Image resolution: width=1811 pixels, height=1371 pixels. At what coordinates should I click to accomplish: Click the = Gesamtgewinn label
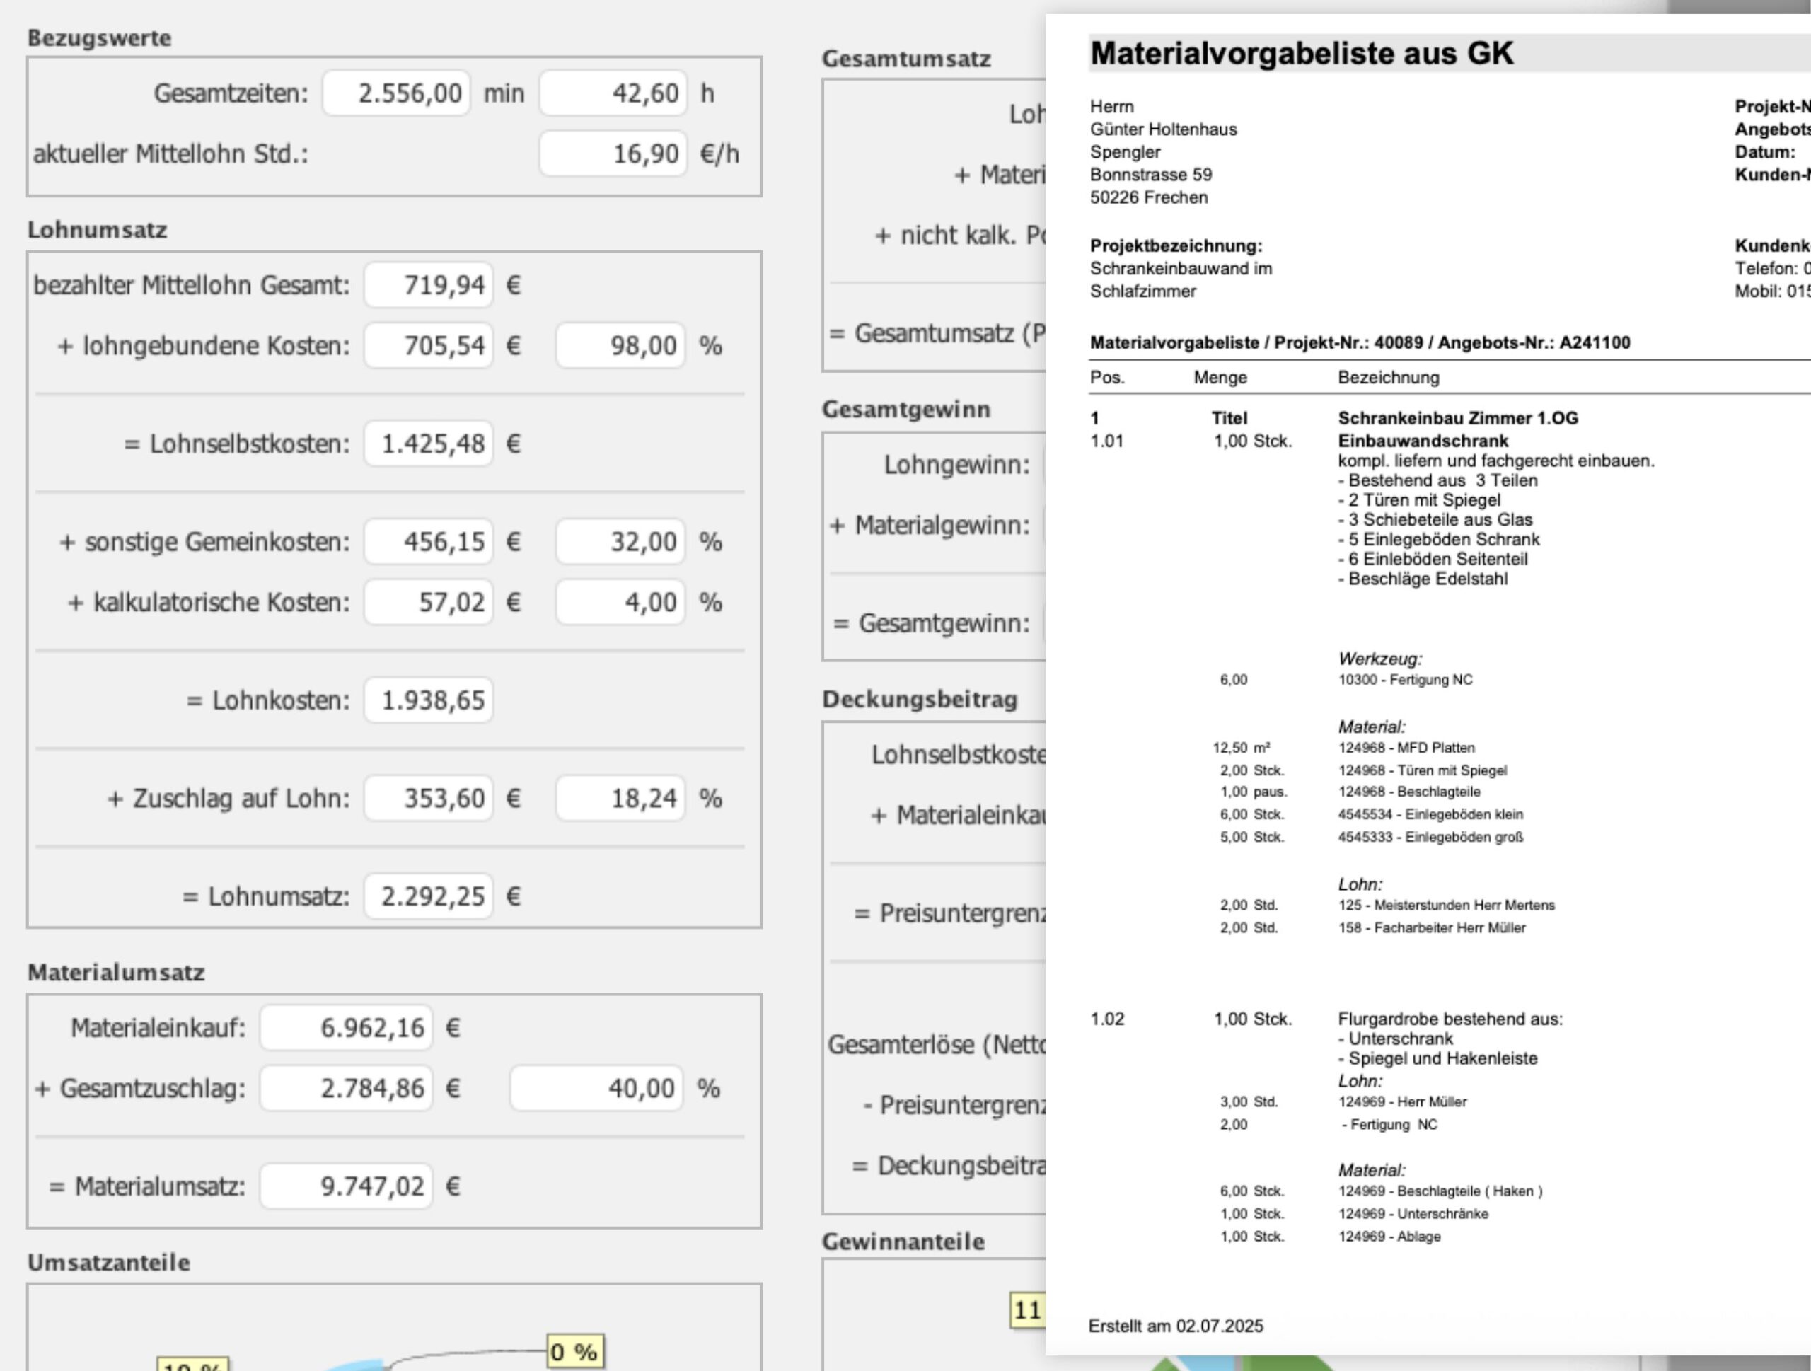932,624
